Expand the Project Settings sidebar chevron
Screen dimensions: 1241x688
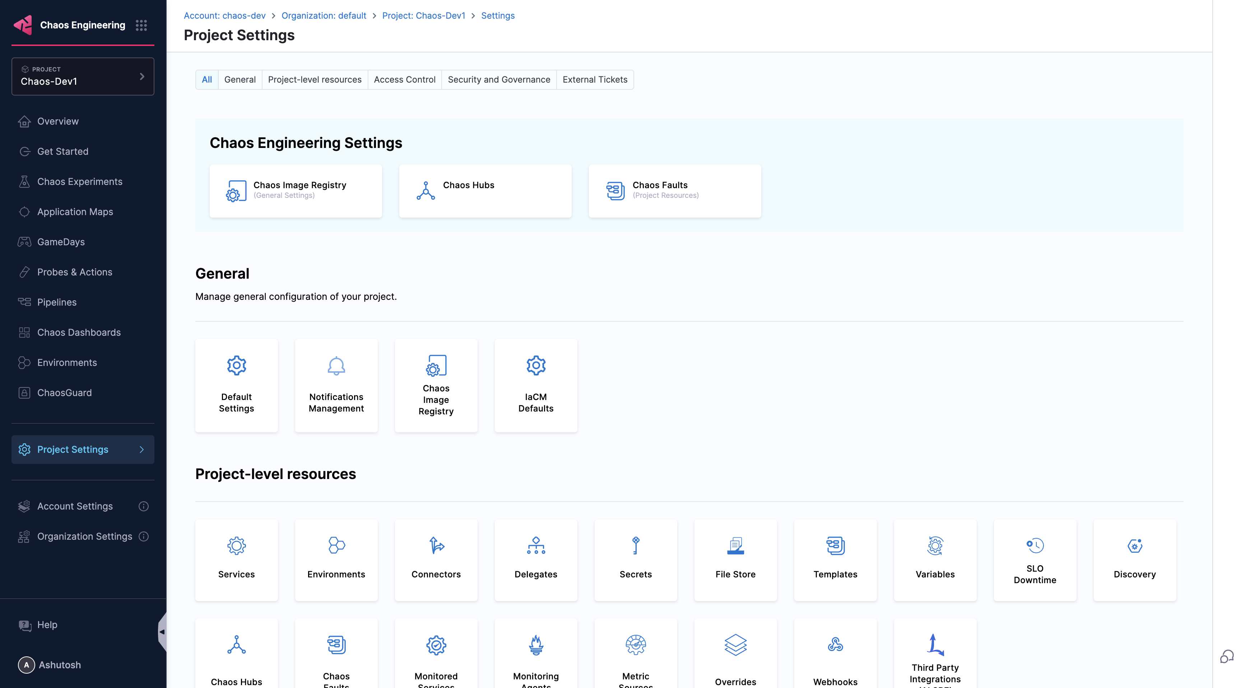coord(141,449)
